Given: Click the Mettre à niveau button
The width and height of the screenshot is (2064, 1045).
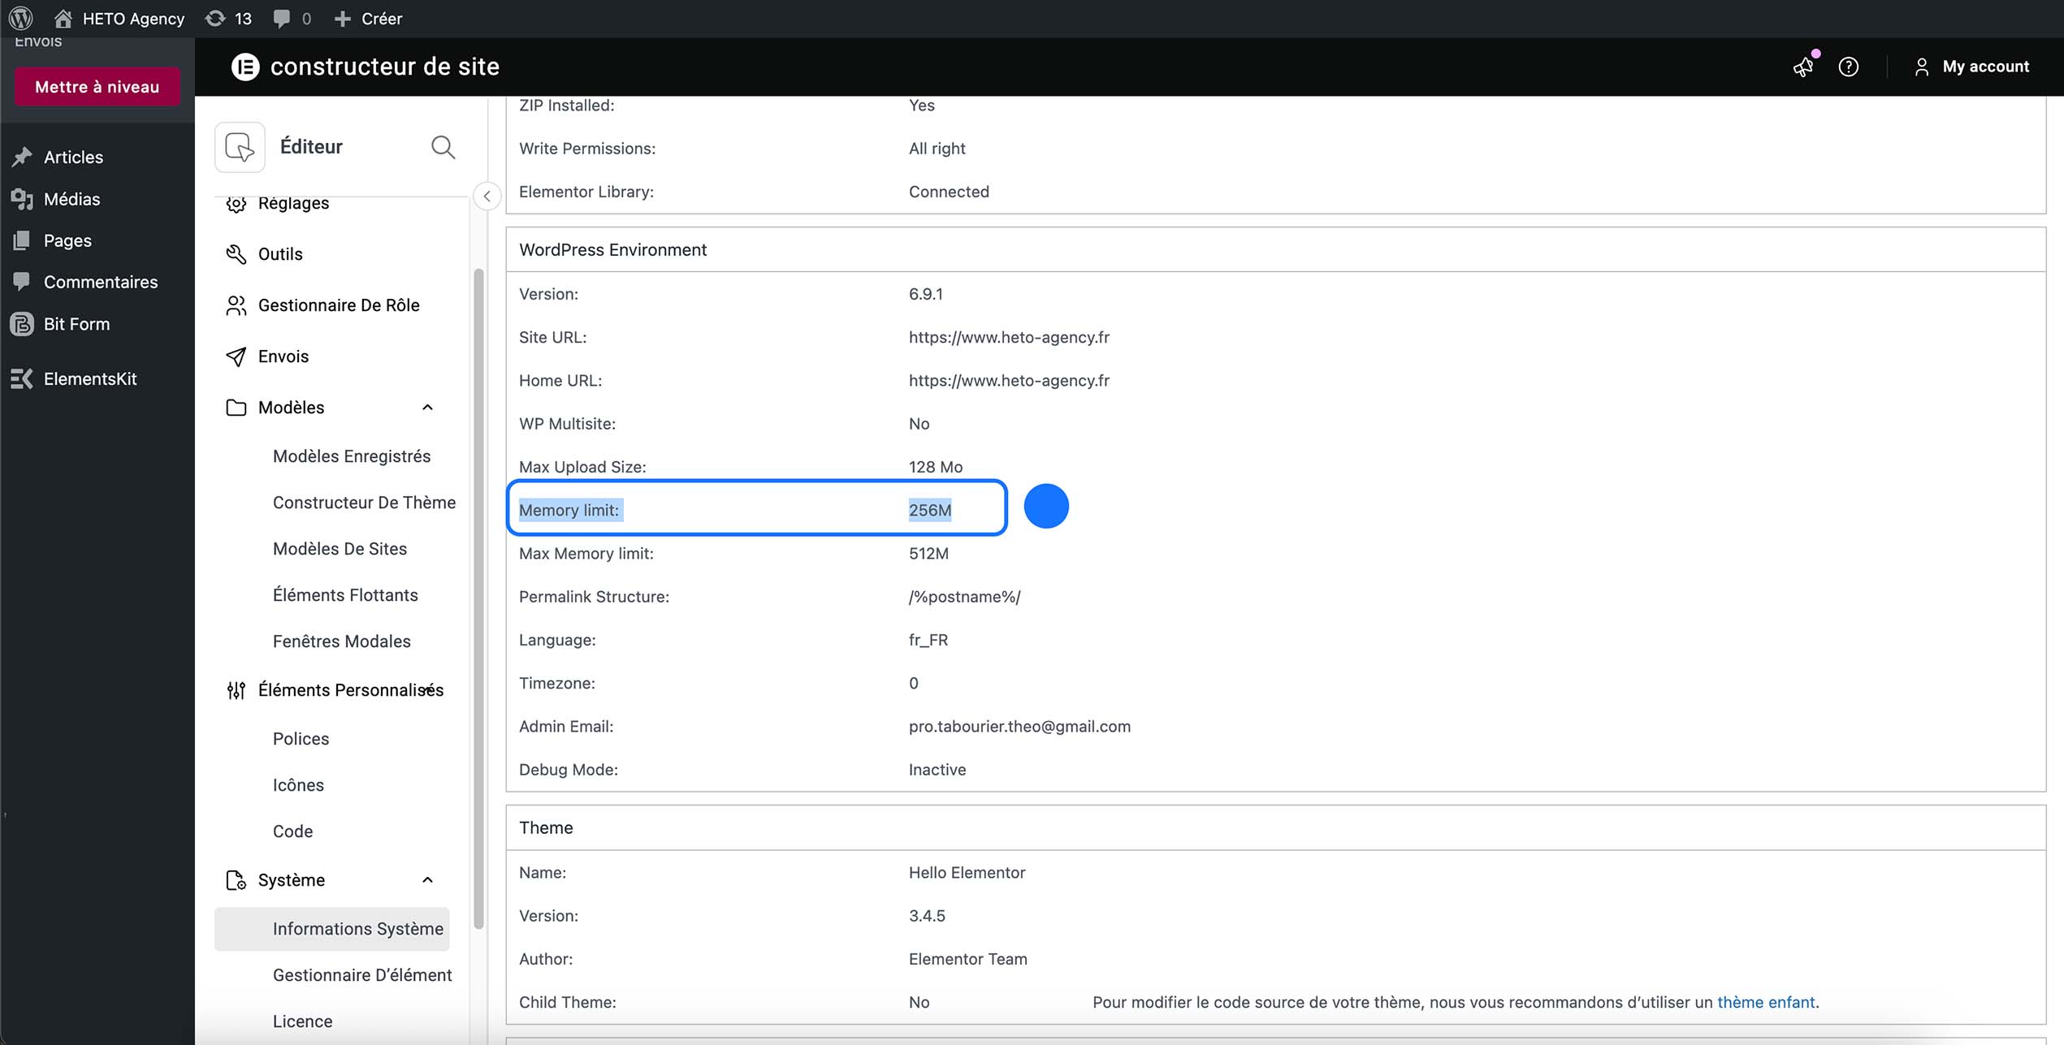Looking at the screenshot, I should (x=97, y=86).
